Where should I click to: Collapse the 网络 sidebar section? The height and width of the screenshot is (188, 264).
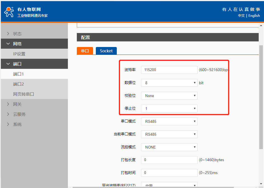pyautogui.click(x=17, y=44)
